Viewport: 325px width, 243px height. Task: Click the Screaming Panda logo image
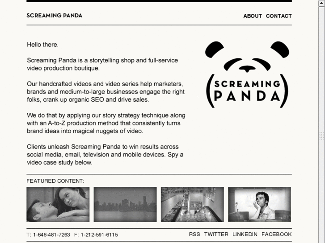pyautogui.click(x=247, y=74)
